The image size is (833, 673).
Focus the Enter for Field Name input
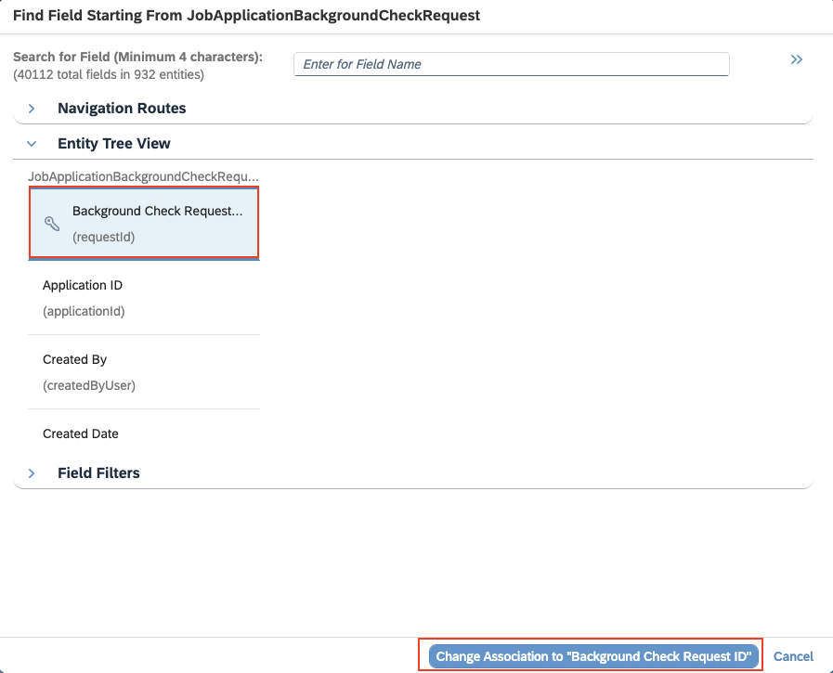pos(511,64)
